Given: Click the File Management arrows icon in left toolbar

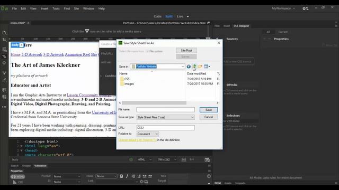Looking at the screenshot, I should (4, 40).
